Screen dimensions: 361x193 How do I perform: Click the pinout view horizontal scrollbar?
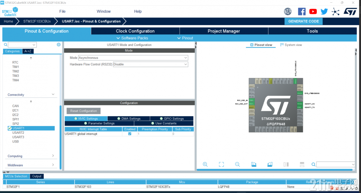(274, 170)
